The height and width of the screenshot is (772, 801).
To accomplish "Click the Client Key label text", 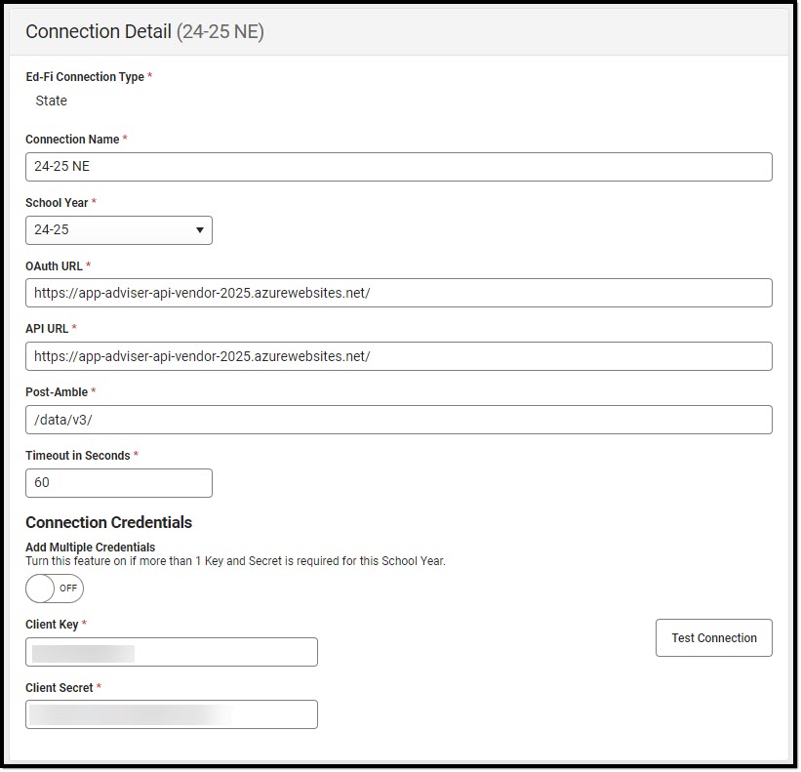I will pos(52,625).
